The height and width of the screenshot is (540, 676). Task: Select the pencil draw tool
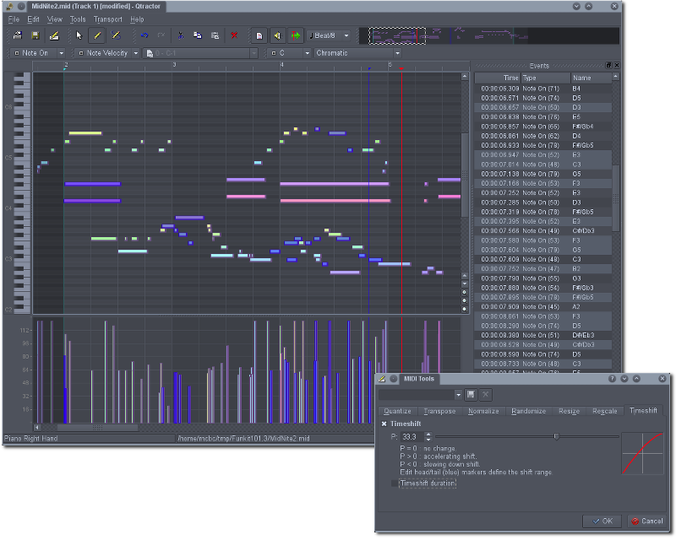[97, 35]
